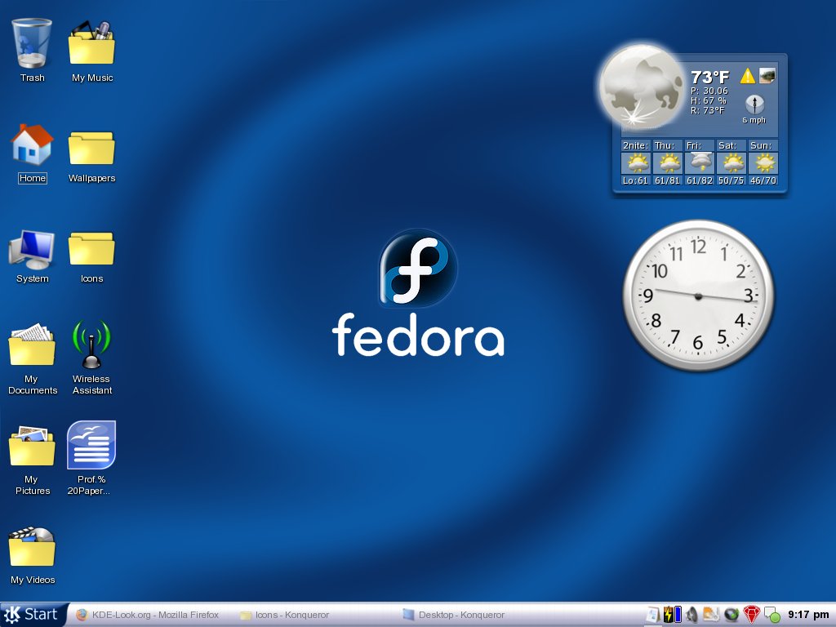The image size is (836, 627).
Task: Select the 2nite forecast icon
Action: pyautogui.click(x=635, y=163)
